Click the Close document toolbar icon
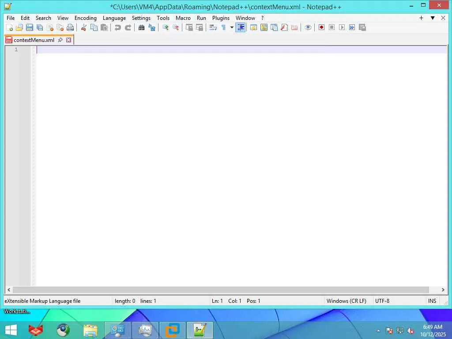452x339 pixels. 50,27
